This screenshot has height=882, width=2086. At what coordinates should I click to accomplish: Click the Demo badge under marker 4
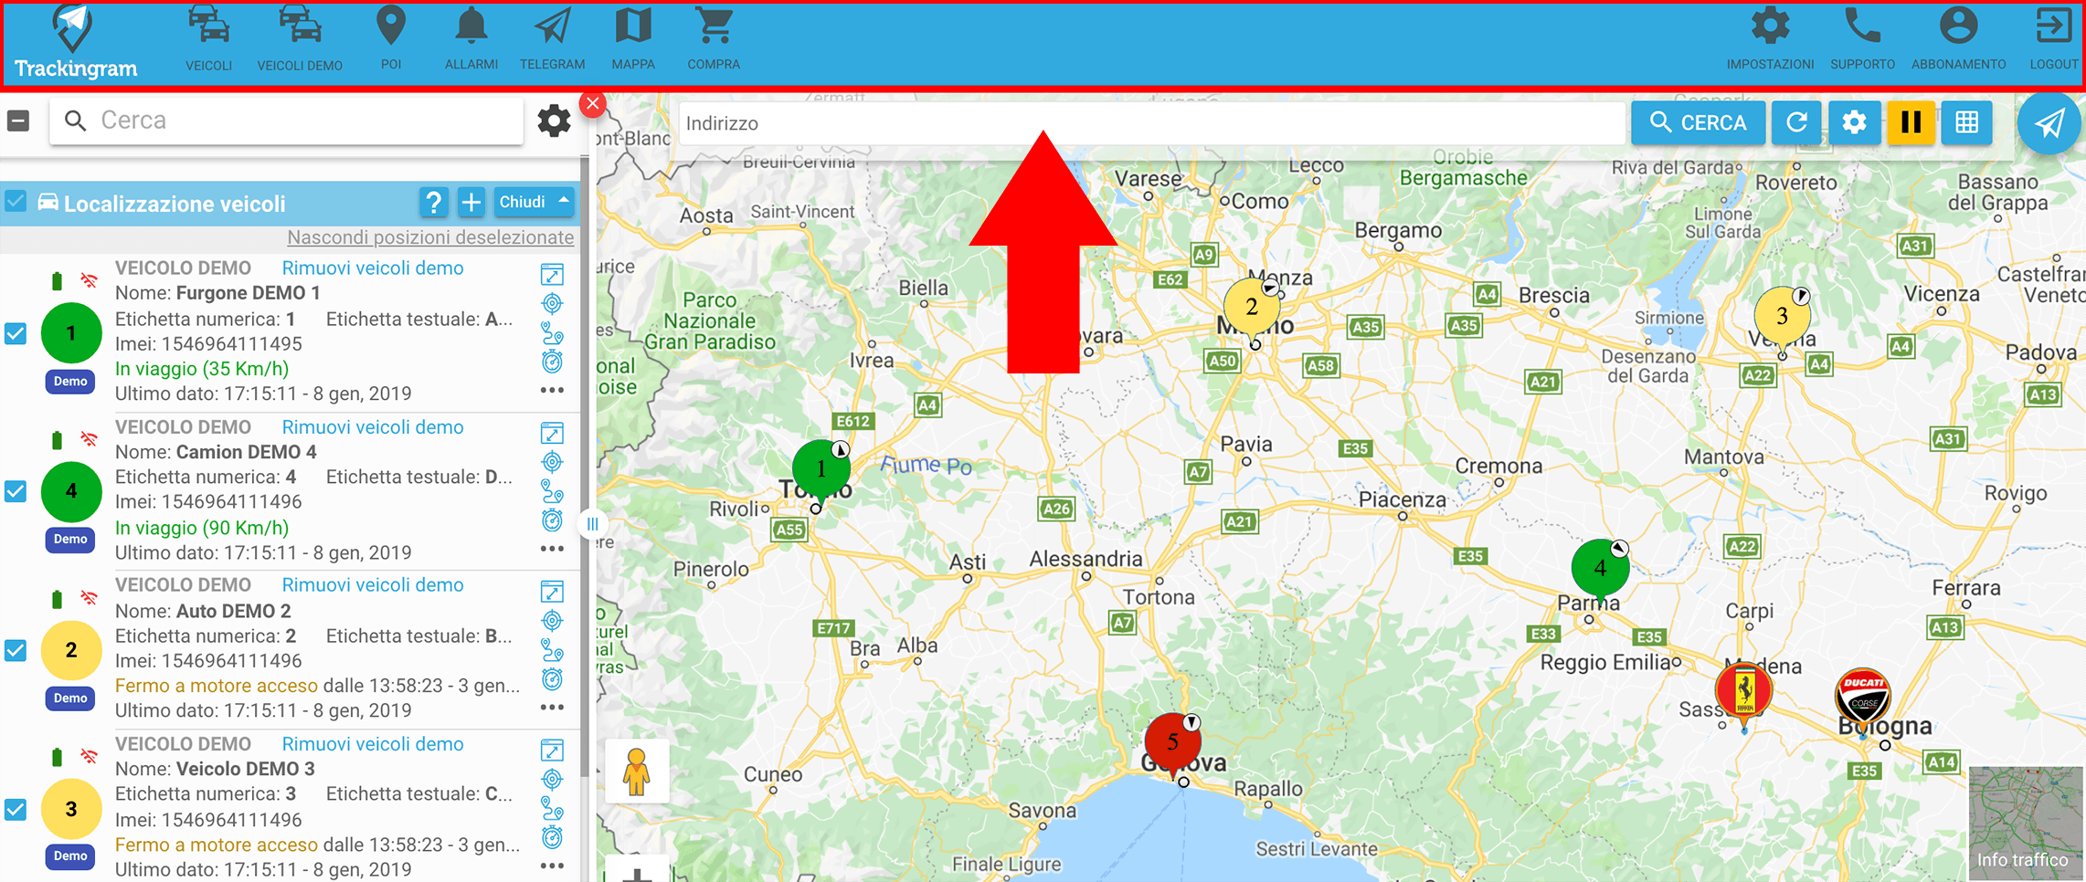70,540
